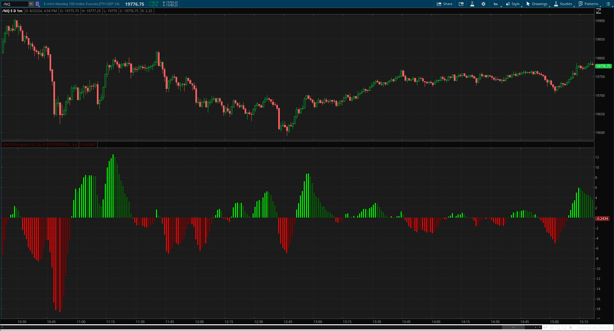Click the flask icon beside Studies
The width and height of the screenshot is (614, 331).
(556, 4)
